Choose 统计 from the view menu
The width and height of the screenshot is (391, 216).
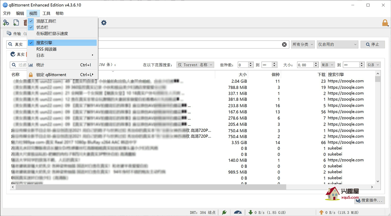point(62,65)
